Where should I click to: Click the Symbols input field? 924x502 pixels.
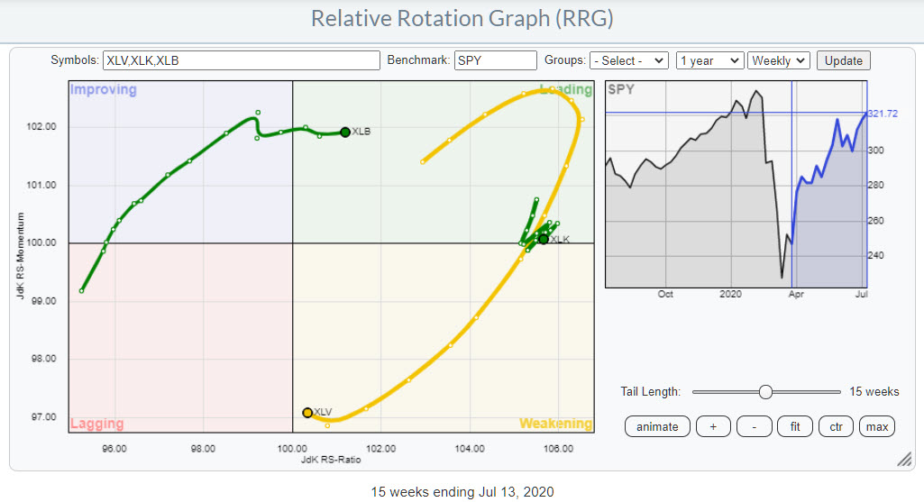pyautogui.click(x=241, y=60)
